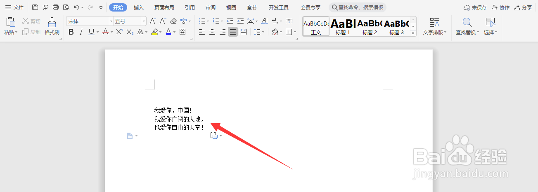Open the View (视图) tab
538x192 pixels.
click(231, 7)
